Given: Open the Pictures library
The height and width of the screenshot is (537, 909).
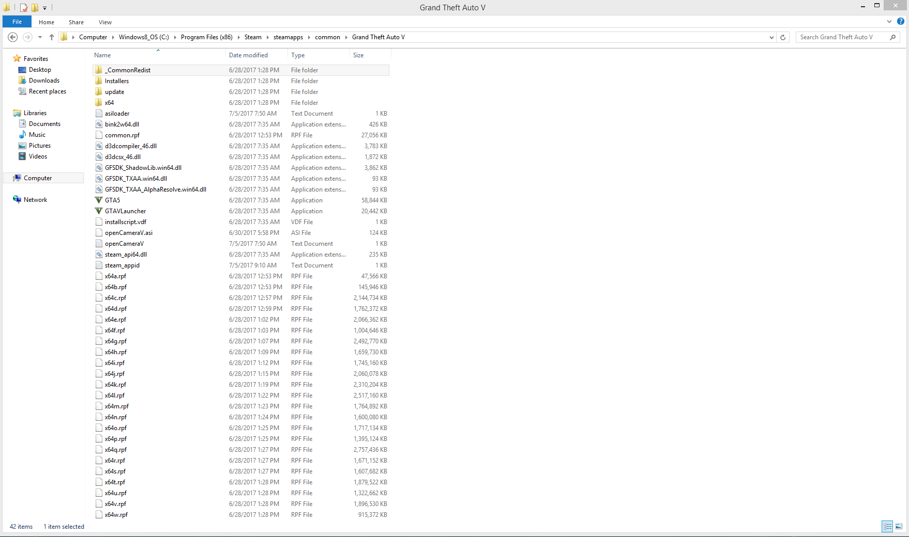Looking at the screenshot, I should (x=40, y=146).
